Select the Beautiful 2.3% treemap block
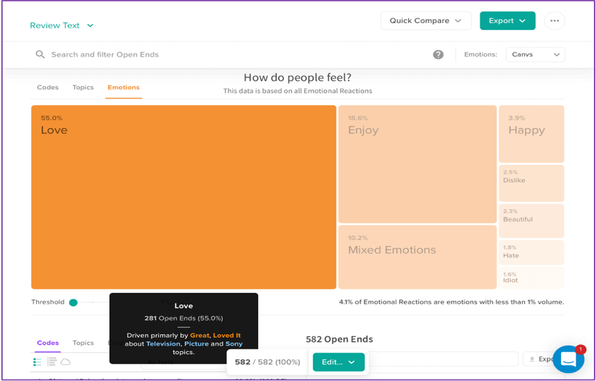Image resolution: width=596 pixels, height=381 pixels. pyautogui.click(x=531, y=220)
